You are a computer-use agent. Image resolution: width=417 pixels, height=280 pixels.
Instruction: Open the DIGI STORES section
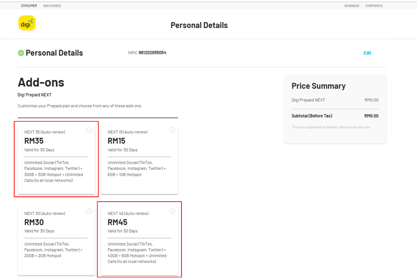(52, 6)
